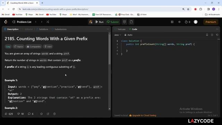The image size is (222, 125).
Task: Reload the page in browser
Action: point(14,9)
